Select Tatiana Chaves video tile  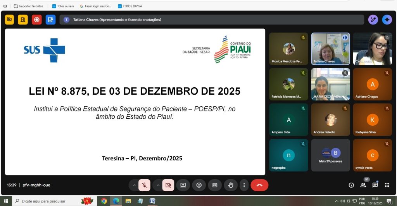[330, 48]
